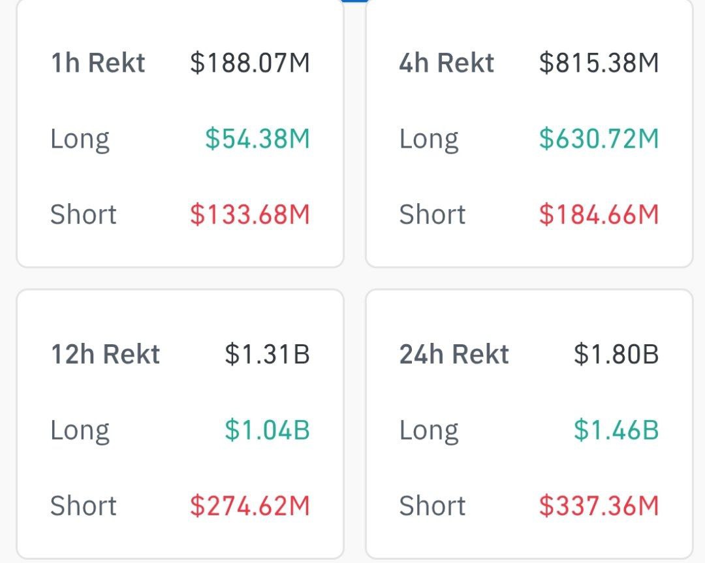The width and height of the screenshot is (705, 563).
Task: Select the 24h Short value $337.36M
Action: (x=599, y=506)
